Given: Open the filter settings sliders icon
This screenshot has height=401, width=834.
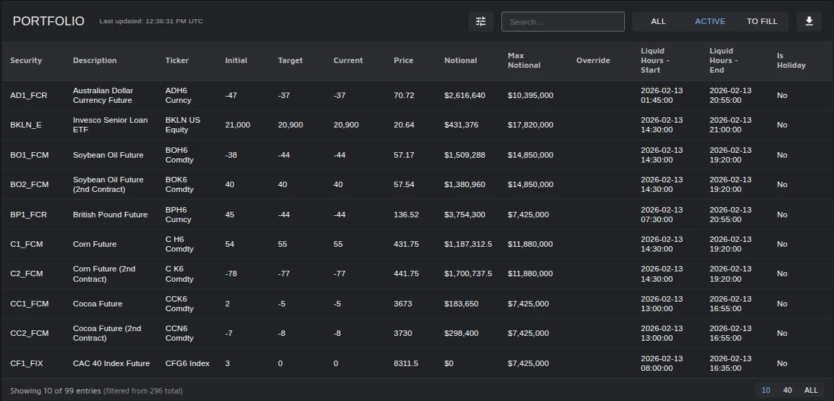Looking at the screenshot, I should 481,21.
